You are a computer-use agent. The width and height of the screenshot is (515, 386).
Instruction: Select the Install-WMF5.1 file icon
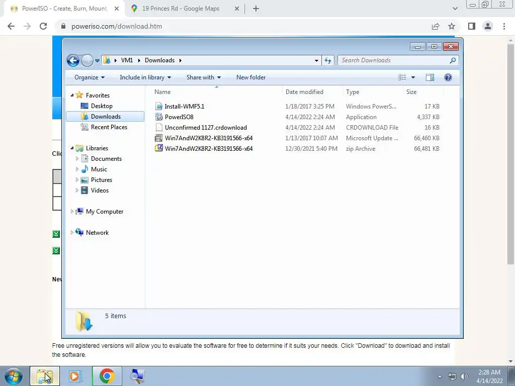[x=159, y=107]
